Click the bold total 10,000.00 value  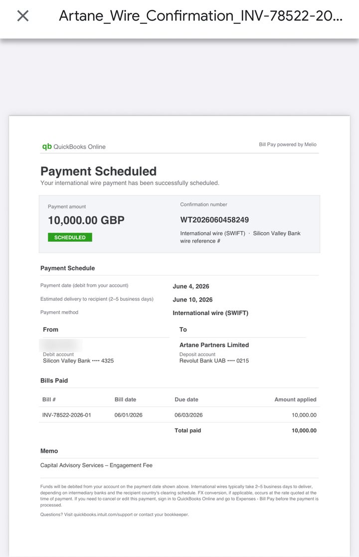tap(304, 430)
